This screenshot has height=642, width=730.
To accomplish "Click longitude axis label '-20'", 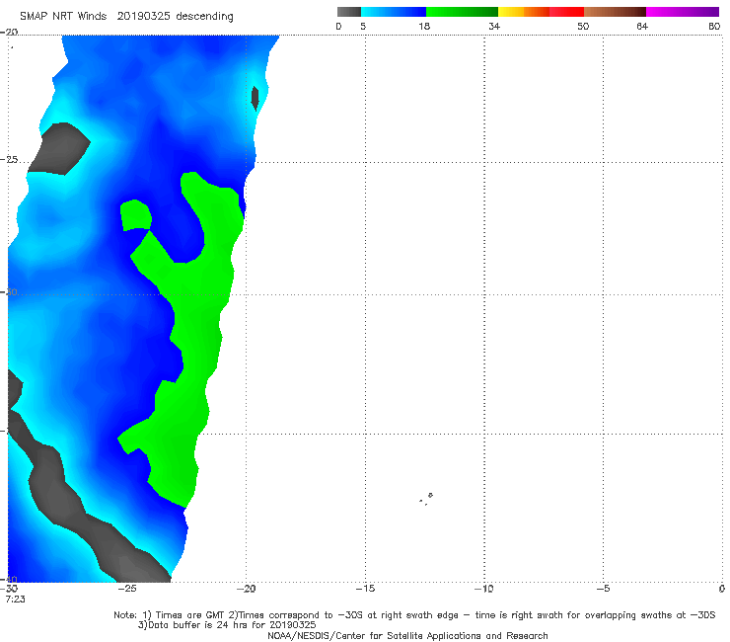I will (246, 589).
